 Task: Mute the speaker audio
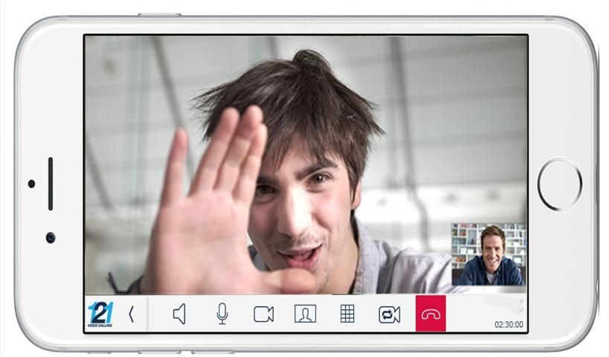[x=179, y=314]
